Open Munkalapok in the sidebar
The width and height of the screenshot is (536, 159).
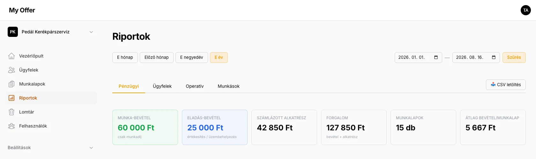tap(51, 84)
